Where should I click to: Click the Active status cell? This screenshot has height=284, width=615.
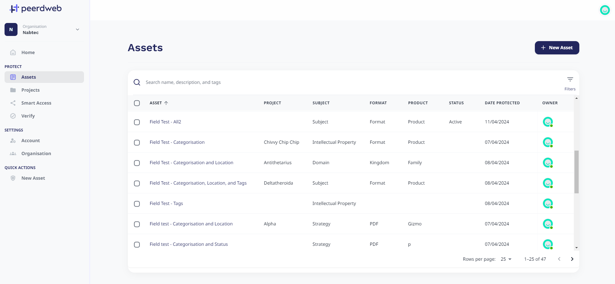pos(455,122)
